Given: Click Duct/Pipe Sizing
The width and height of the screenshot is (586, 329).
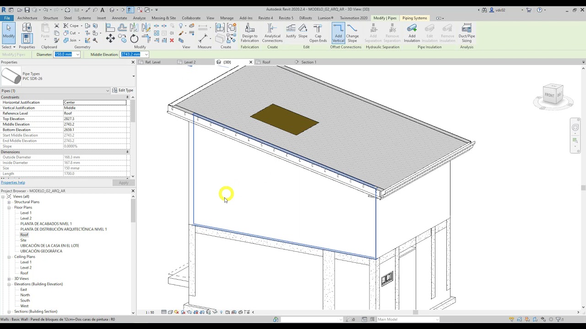Looking at the screenshot, I should [x=467, y=33].
